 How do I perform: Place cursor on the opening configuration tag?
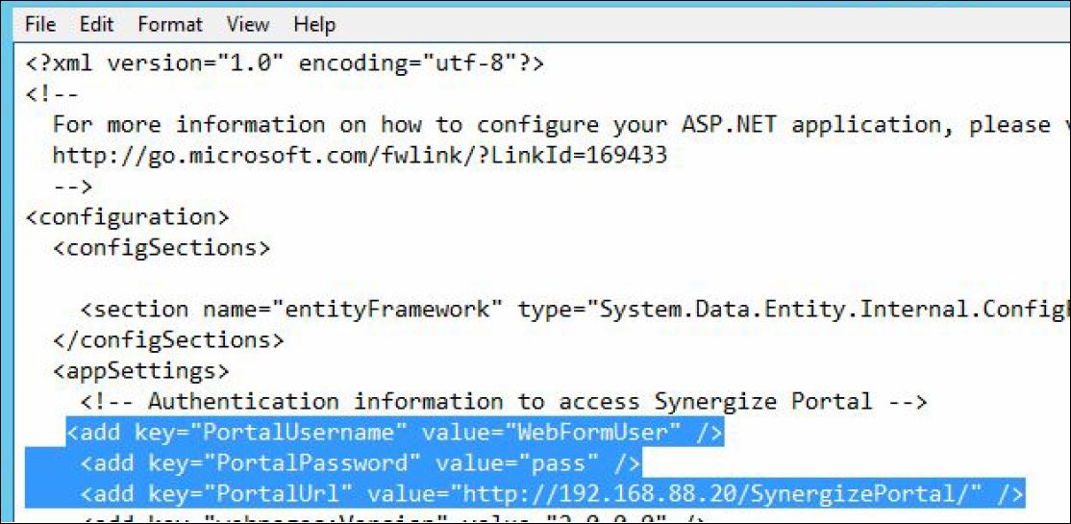tap(128, 218)
